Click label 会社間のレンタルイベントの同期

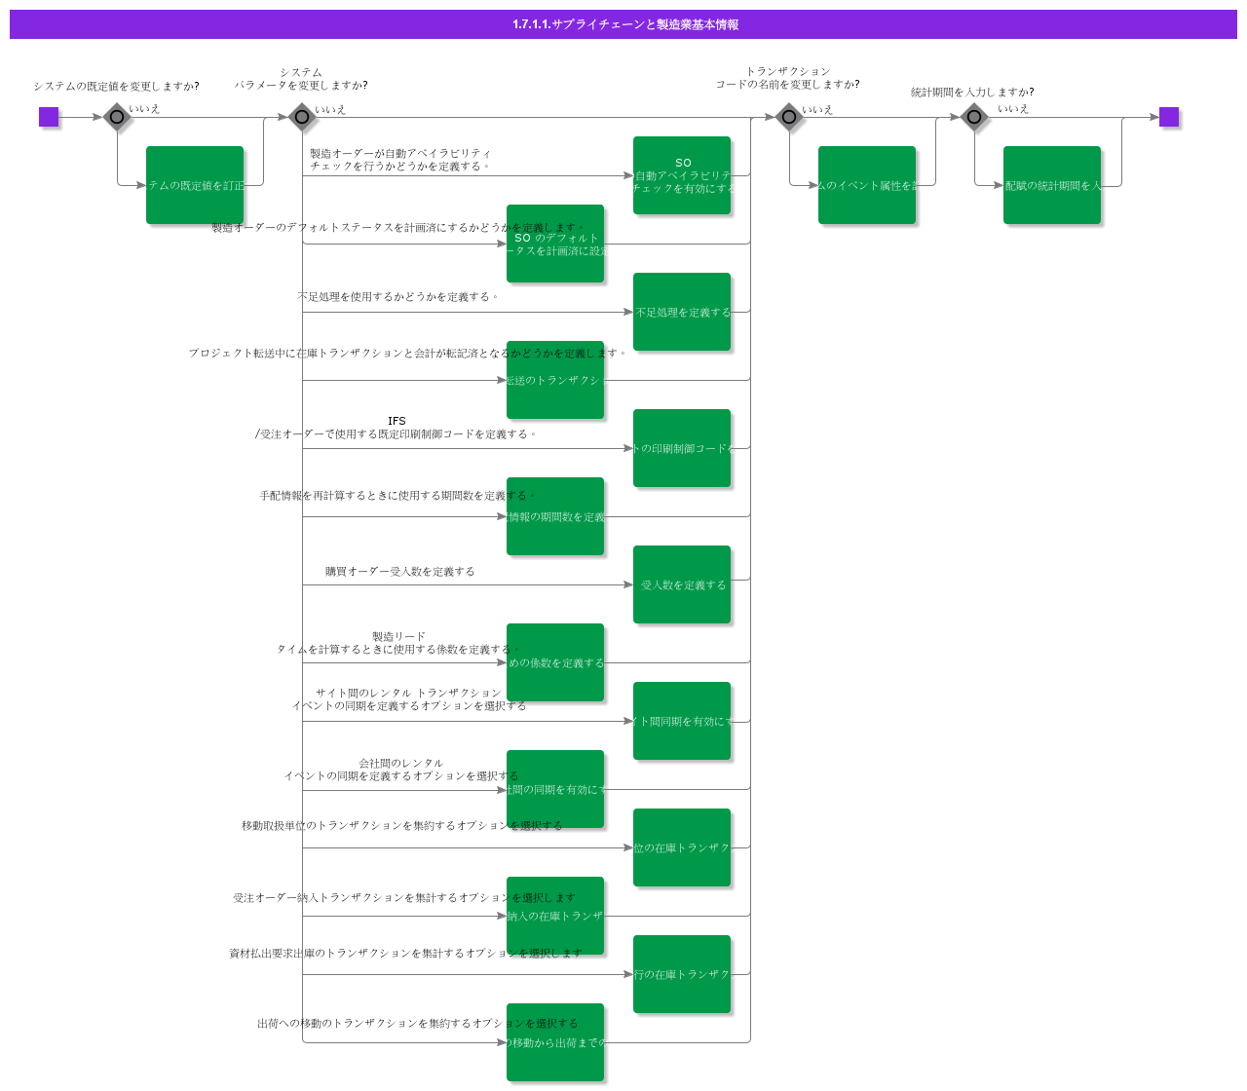[401, 770]
